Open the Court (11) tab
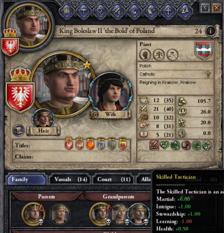Viewport: 224px width, 233px height. [114, 179]
